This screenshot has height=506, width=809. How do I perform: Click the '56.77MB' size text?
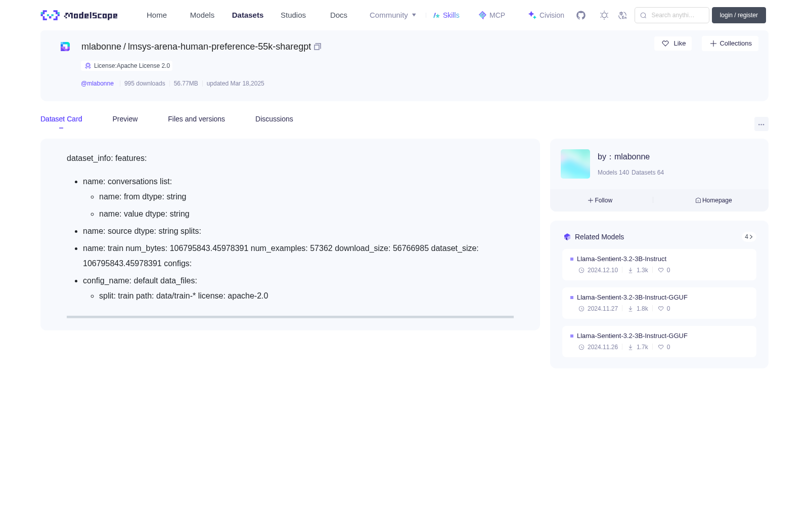(x=186, y=83)
